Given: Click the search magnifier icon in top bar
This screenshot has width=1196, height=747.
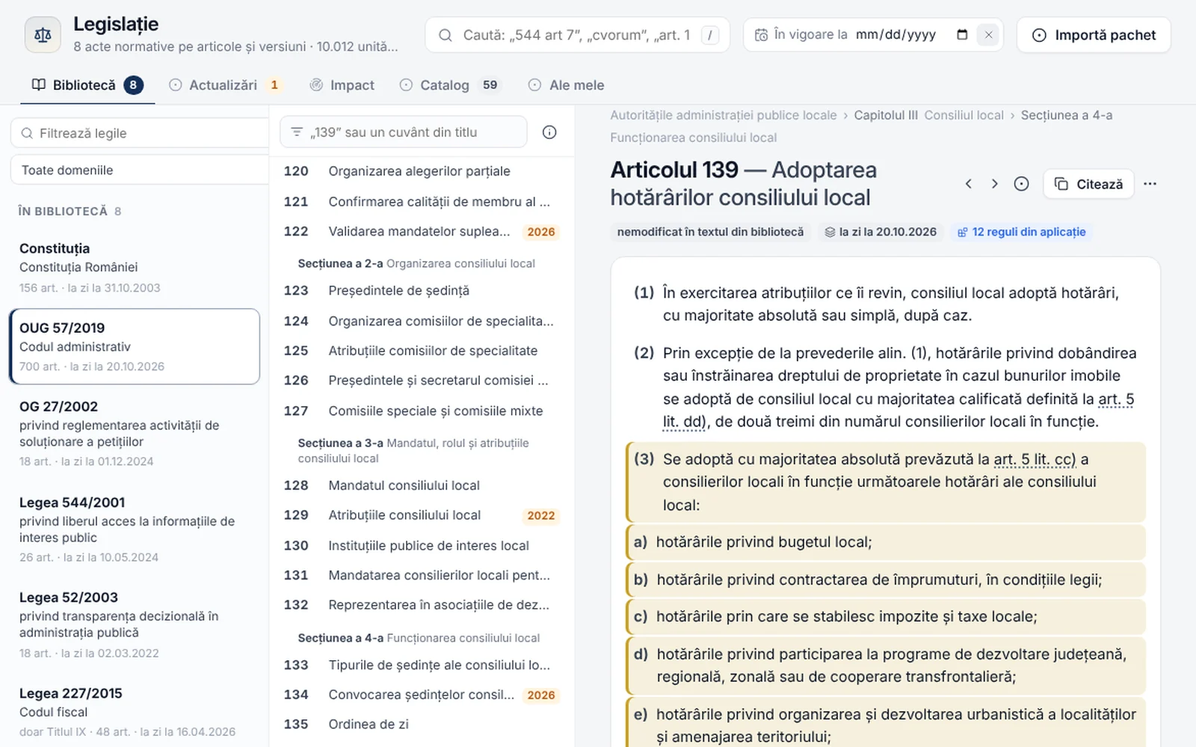Looking at the screenshot, I should [x=446, y=35].
